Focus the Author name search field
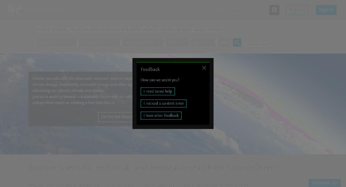The height and width of the screenshot is (187, 346). pyautogui.click(x=100, y=42)
